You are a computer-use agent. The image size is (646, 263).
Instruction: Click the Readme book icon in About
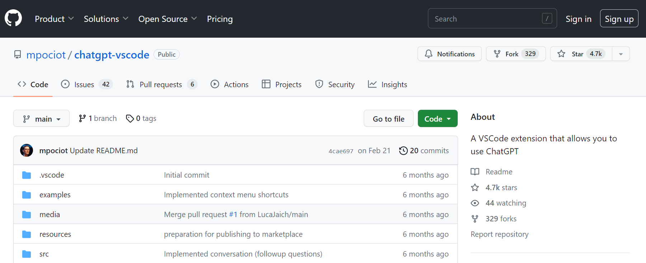point(475,172)
